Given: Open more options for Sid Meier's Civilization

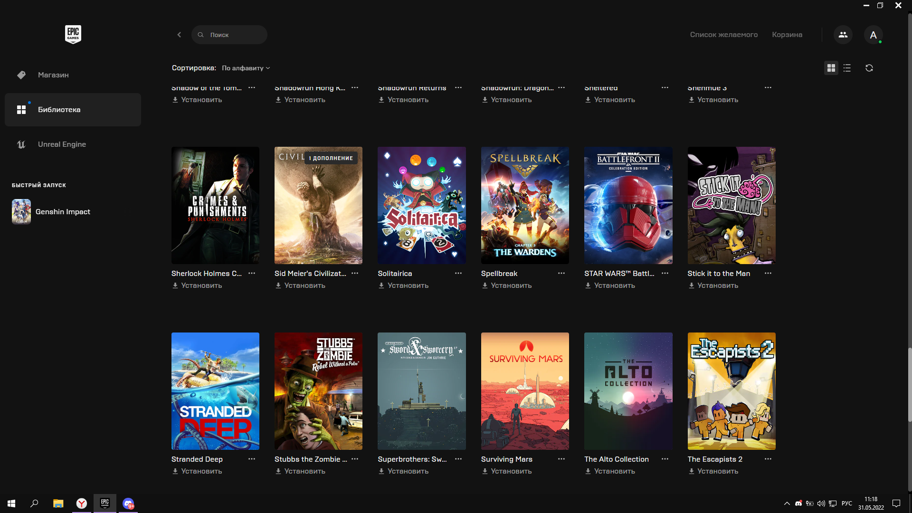Looking at the screenshot, I should click(x=355, y=273).
